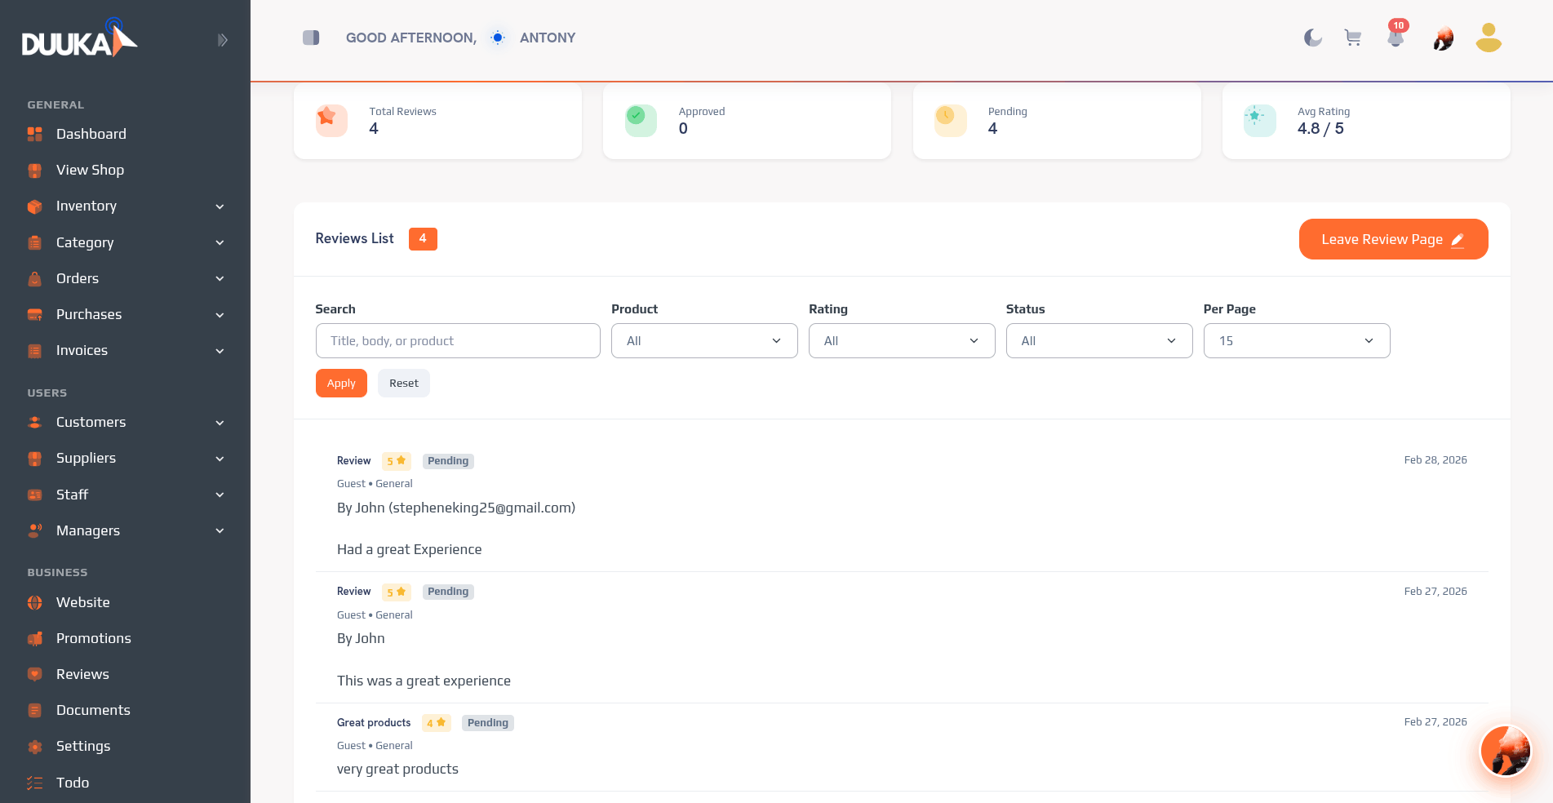
Task: Click the DUUKA logo
Action: 79,38
